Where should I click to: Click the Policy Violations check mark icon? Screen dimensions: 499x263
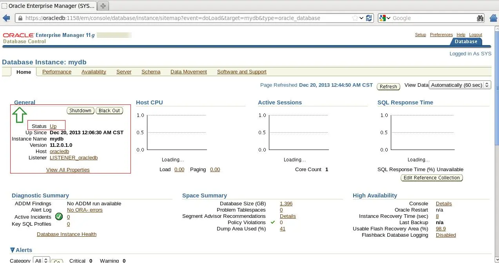click(273, 222)
